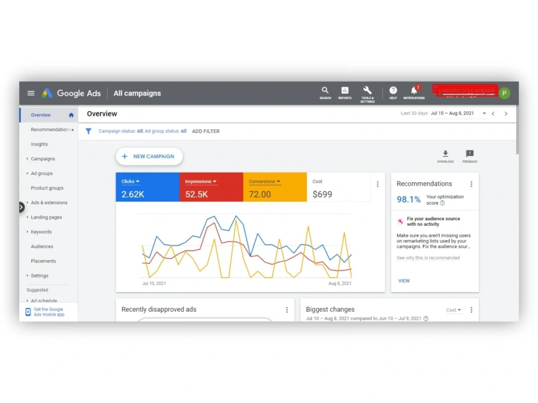Open the Clicks metric dropdown

(x=131, y=181)
